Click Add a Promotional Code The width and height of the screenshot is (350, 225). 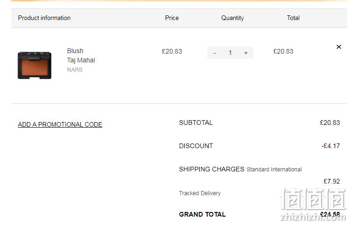coord(60,124)
